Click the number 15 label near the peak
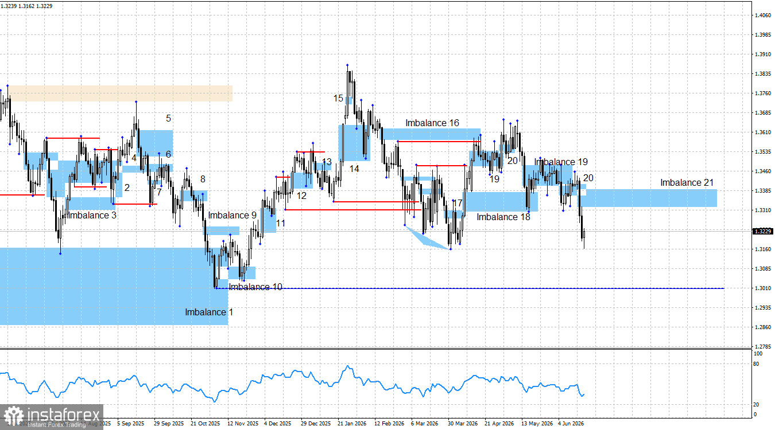The width and height of the screenshot is (775, 430). pos(339,98)
